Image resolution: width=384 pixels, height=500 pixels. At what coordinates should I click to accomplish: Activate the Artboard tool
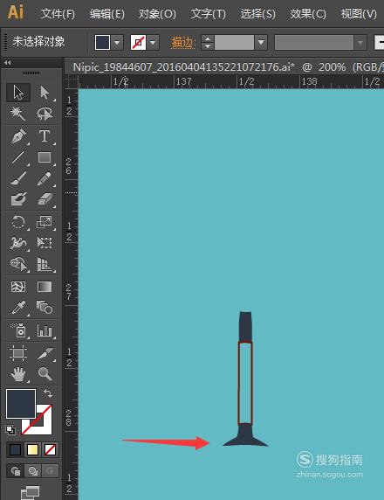(18, 353)
